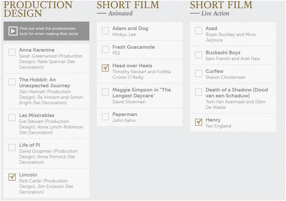The image size is (286, 201).
Task: Mark the Life of Pi checkbox
Action: 12,147
